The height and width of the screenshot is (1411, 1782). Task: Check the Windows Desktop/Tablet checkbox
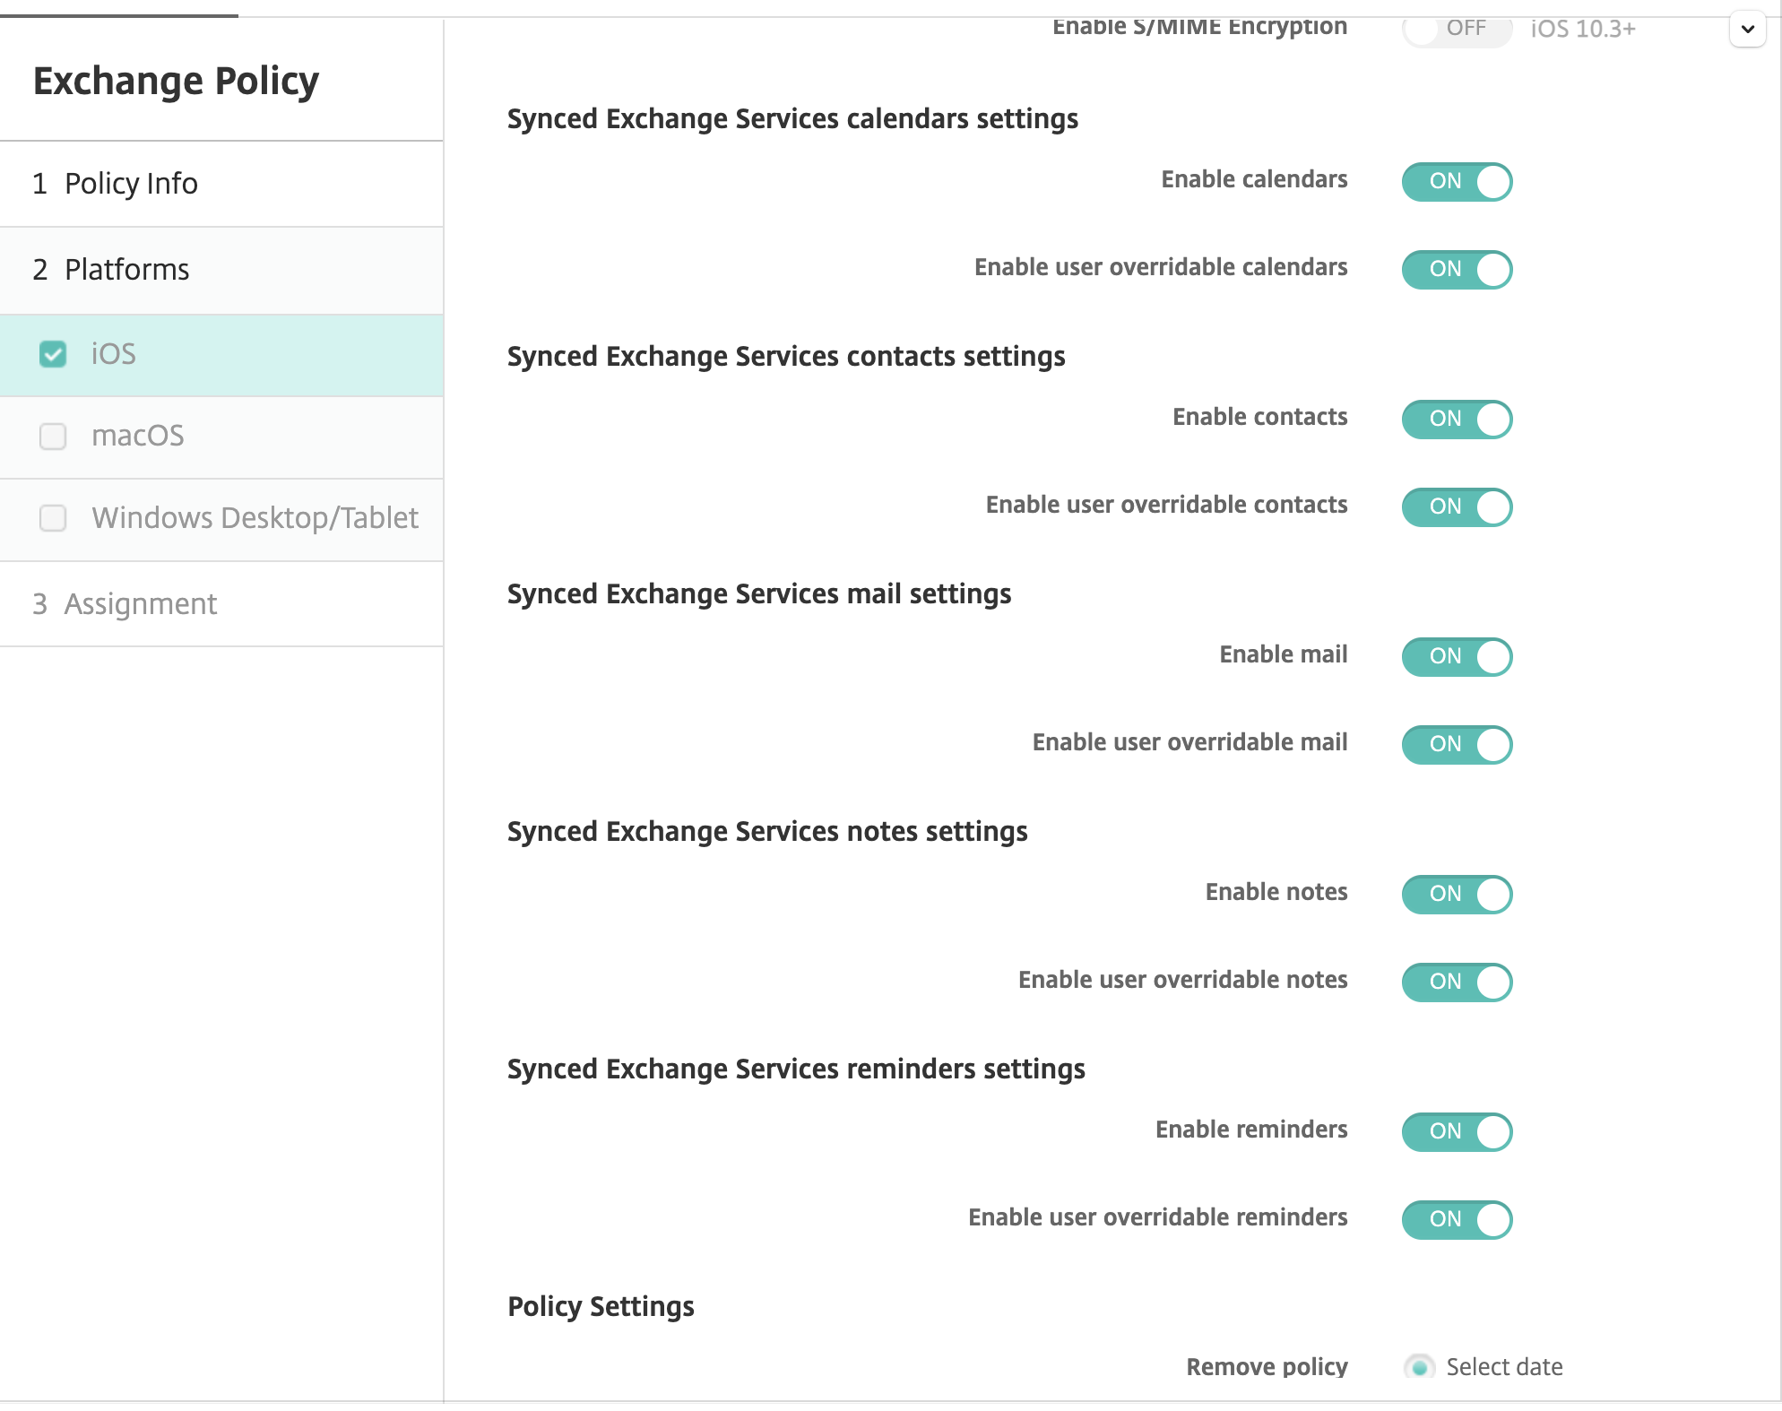[53, 518]
